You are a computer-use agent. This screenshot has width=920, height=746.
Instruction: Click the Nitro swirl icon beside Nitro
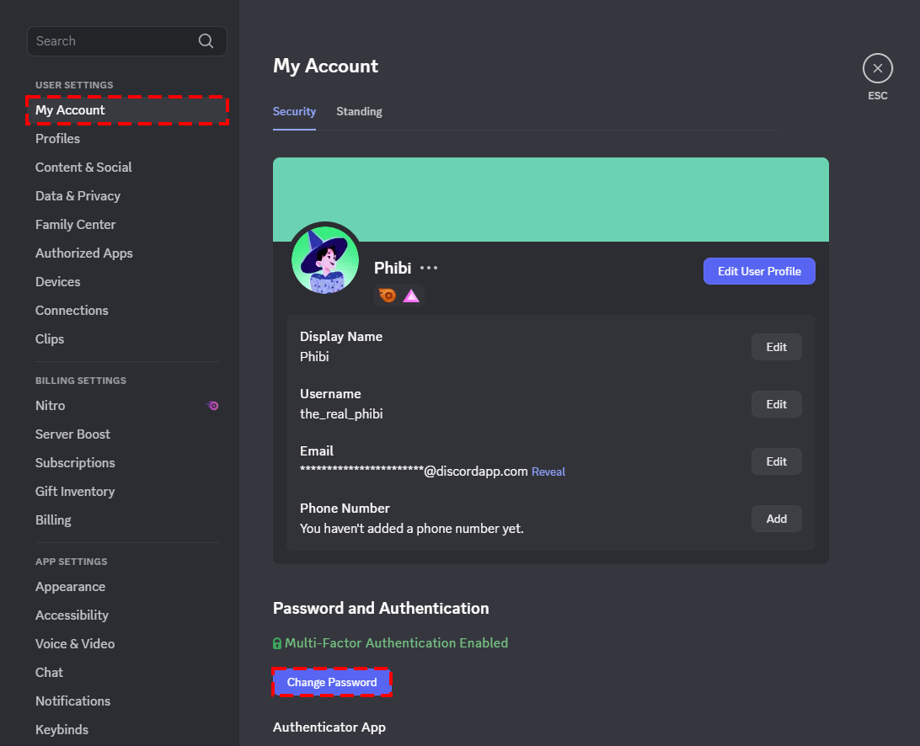tap(212, 406)
